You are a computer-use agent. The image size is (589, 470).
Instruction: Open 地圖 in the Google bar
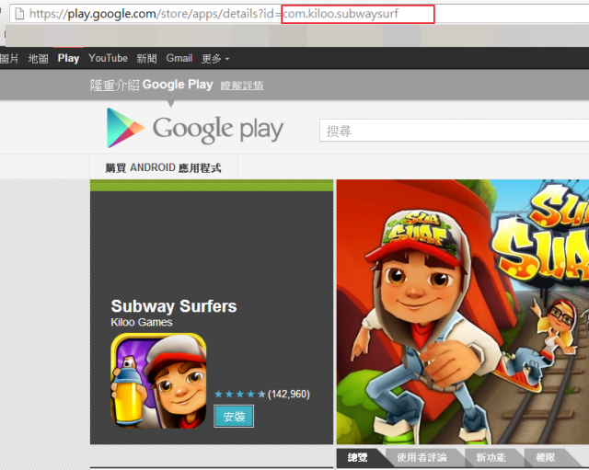[39, 59]
